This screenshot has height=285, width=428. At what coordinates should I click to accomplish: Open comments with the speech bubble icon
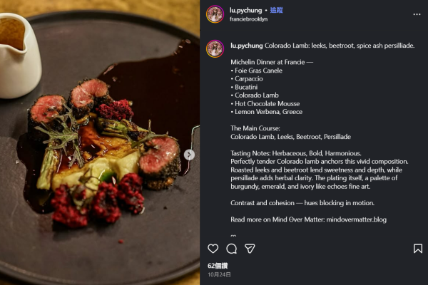(231, 249)
